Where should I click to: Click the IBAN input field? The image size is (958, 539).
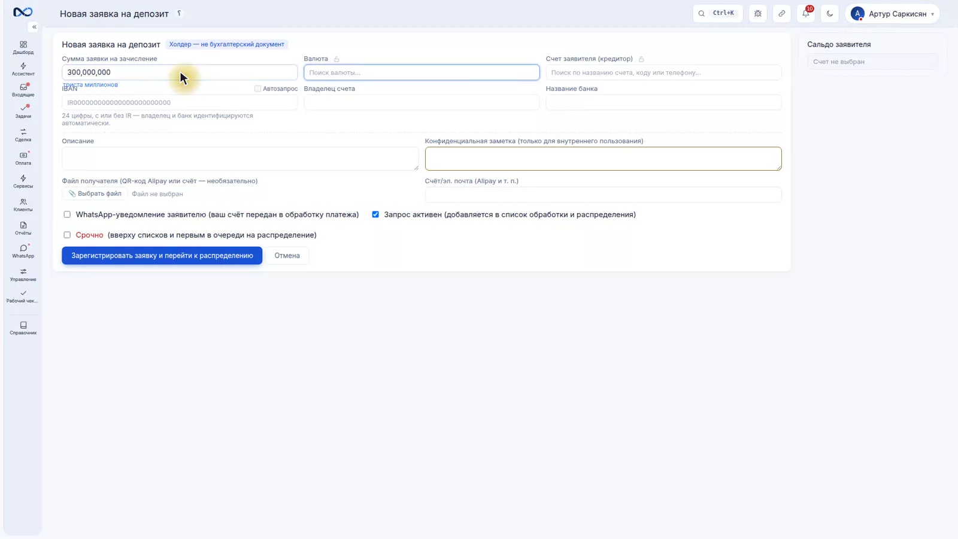tap(180, 102)
